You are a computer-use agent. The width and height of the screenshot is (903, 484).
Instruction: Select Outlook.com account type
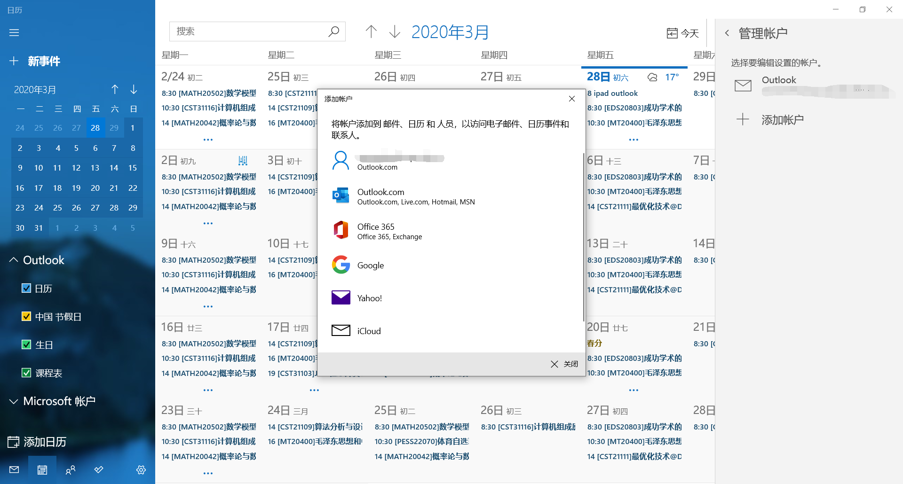(450, 196)
